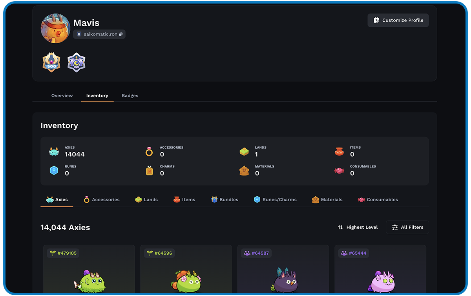Show the Bundles category tab

[x=225, y=200]
